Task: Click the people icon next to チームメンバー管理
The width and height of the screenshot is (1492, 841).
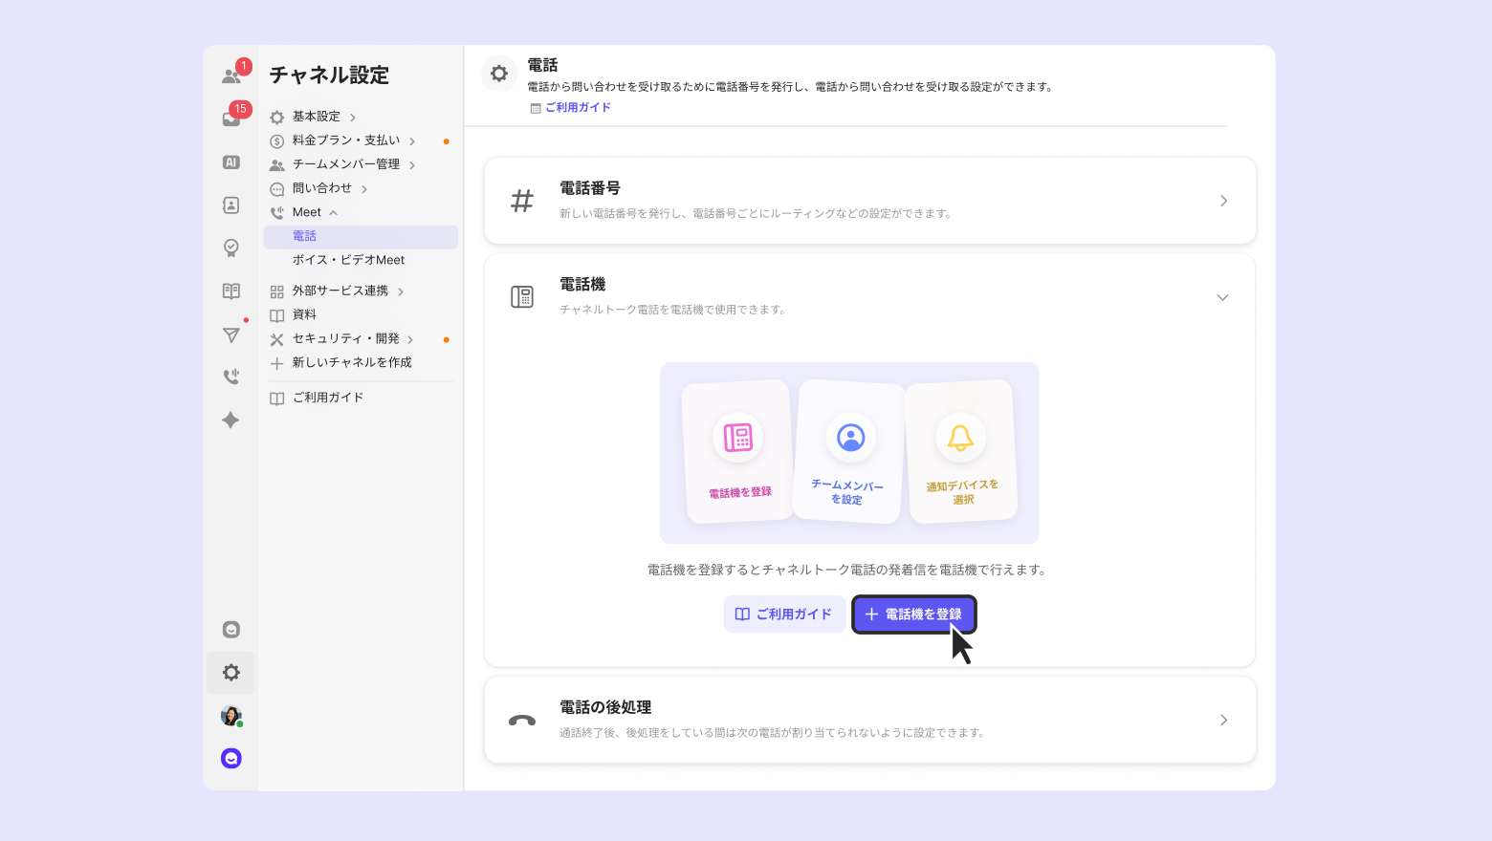Action: tap(277, 165)
